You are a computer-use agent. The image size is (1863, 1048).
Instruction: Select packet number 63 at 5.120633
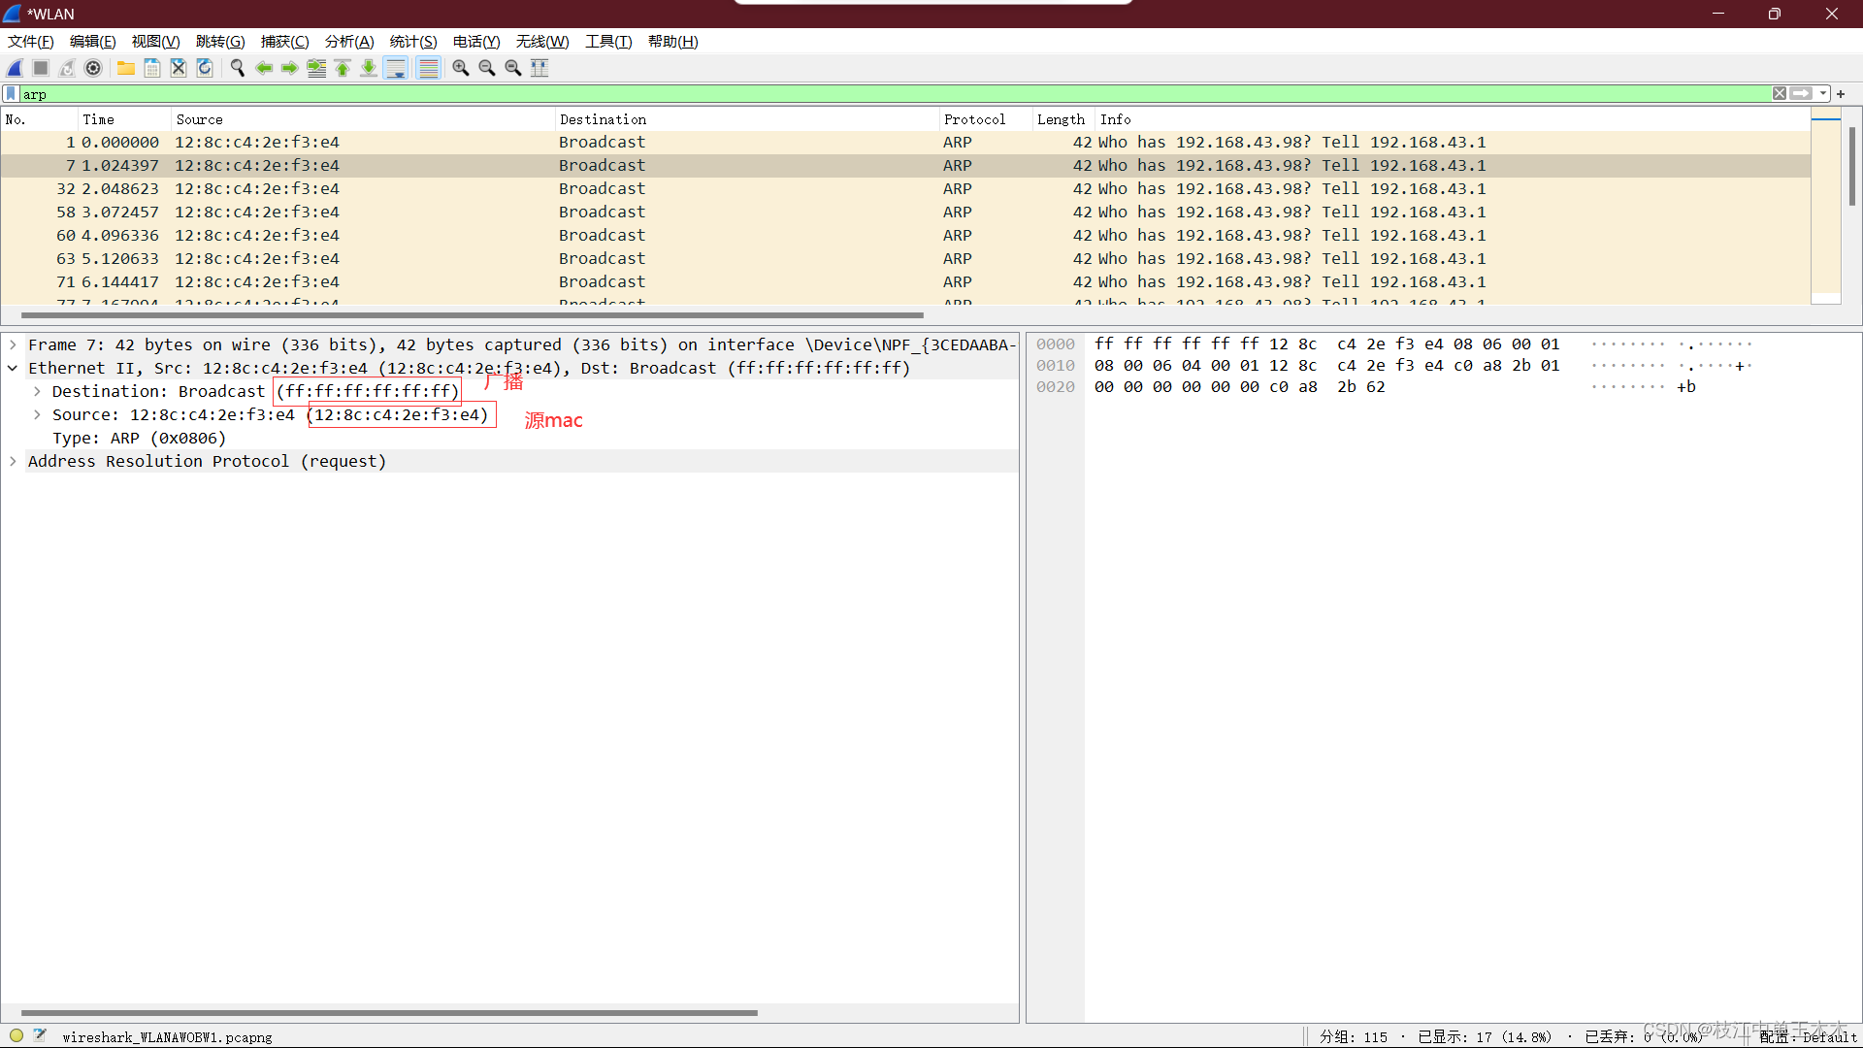click(x=905, y=259)
